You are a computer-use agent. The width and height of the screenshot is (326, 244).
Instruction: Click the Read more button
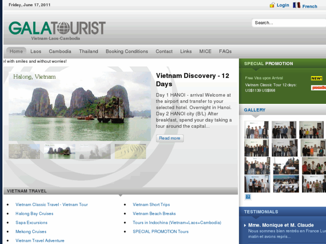pyautogui.click(x=170, y=138)
